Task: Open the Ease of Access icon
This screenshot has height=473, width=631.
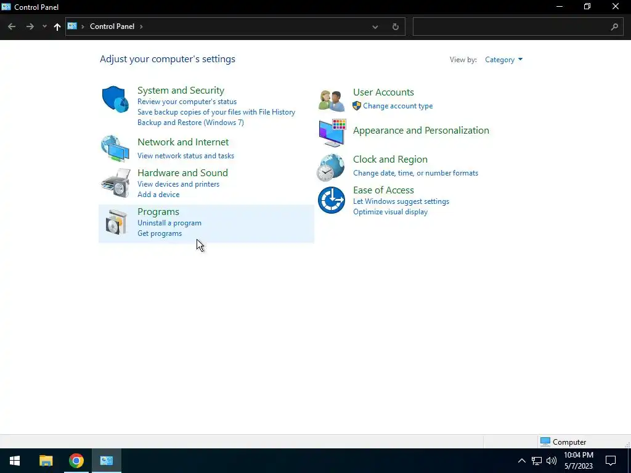Action: [x=332, y=200]
